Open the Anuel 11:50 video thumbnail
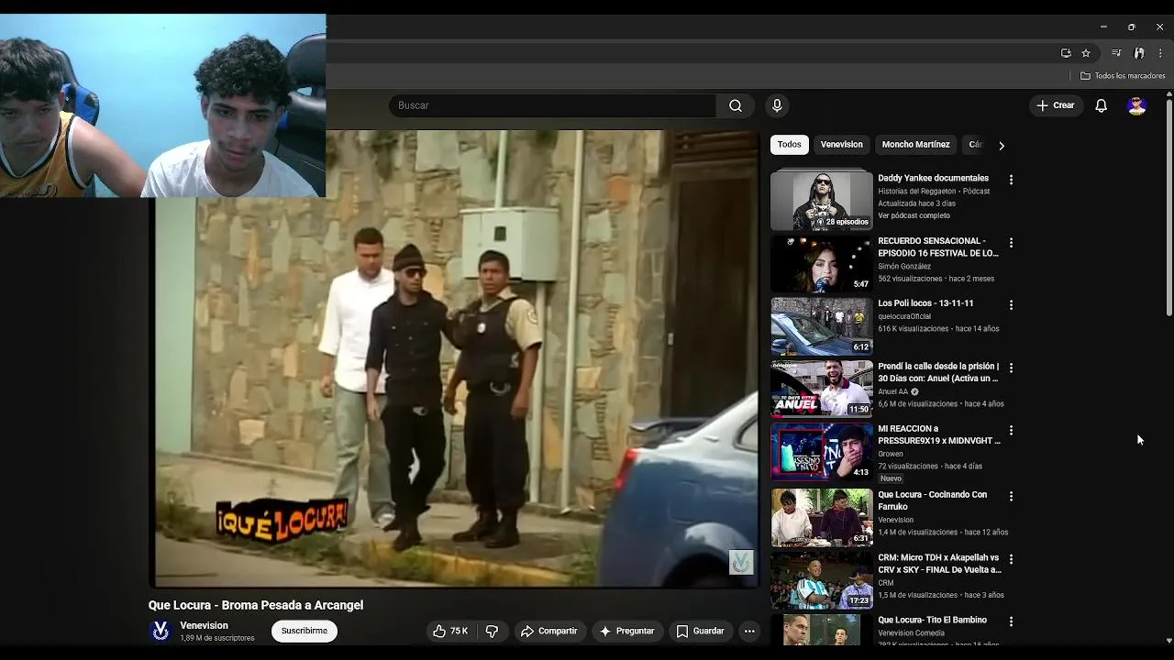Screen dimensions: 1174x660 (x=822, y=389)
